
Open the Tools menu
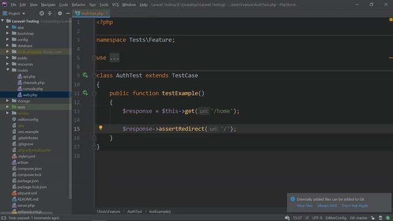(x=104, y=4)
